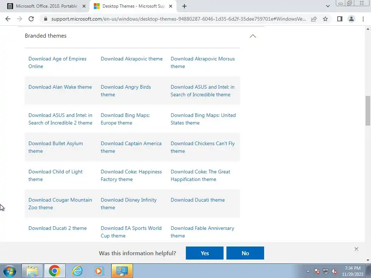Open ASUS and Intel: in Search of Incredible theme
371x278 pixels.
[x=203, y=91]
